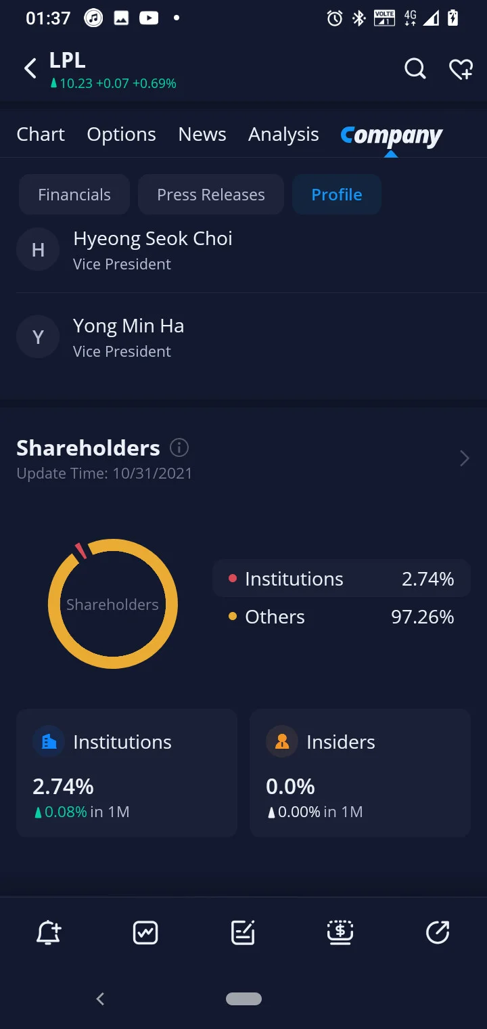Select the Financials sub-tab button
The height and width of the screenshot is (1029, 487).
(74, 194)
